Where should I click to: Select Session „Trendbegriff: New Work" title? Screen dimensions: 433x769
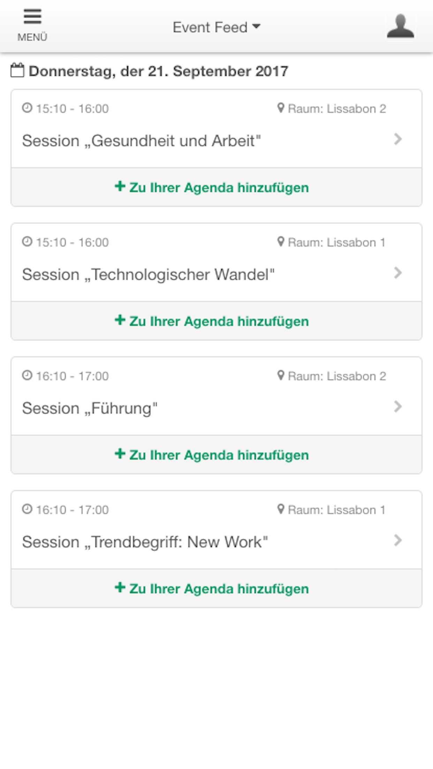[145, 542]
